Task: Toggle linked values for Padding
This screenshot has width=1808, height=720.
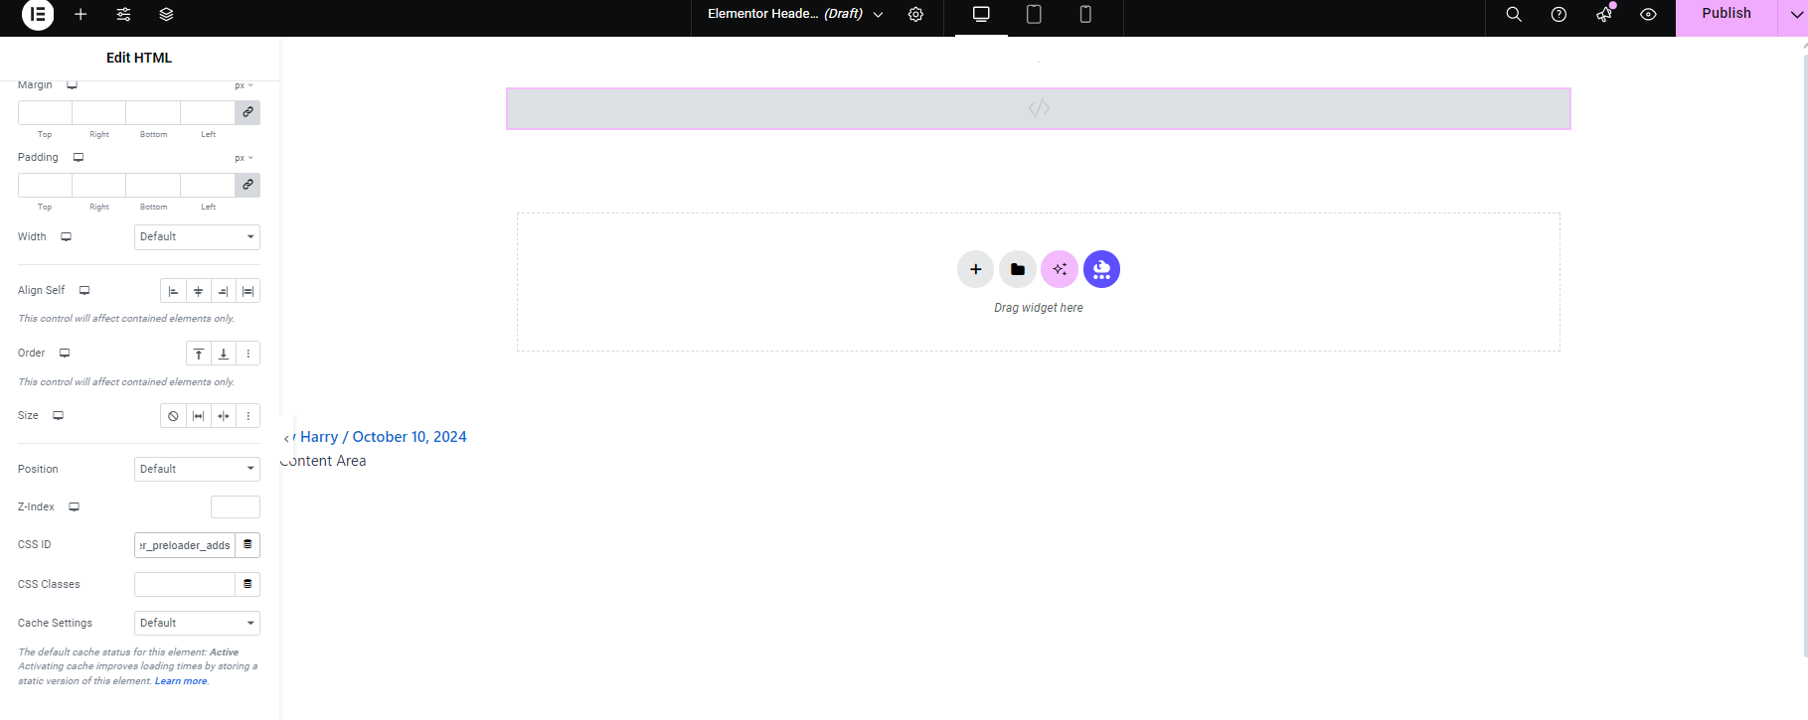Action: (247, 185)
